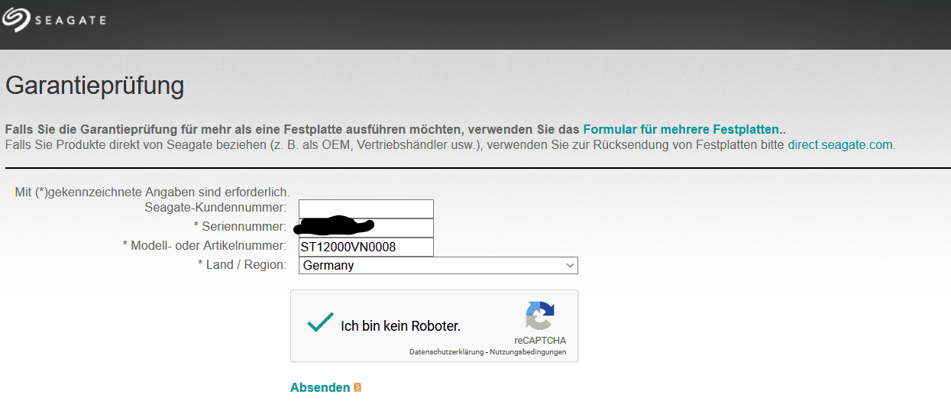This screenshot has width=951, height=414.
Task: Click the Seagate-Kundennummer input field
Action: 366,209
